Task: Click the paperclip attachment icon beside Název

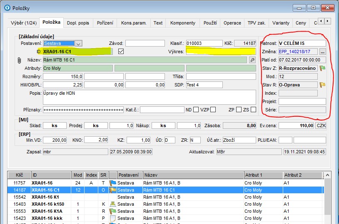Action: click(x=19, y=60)
